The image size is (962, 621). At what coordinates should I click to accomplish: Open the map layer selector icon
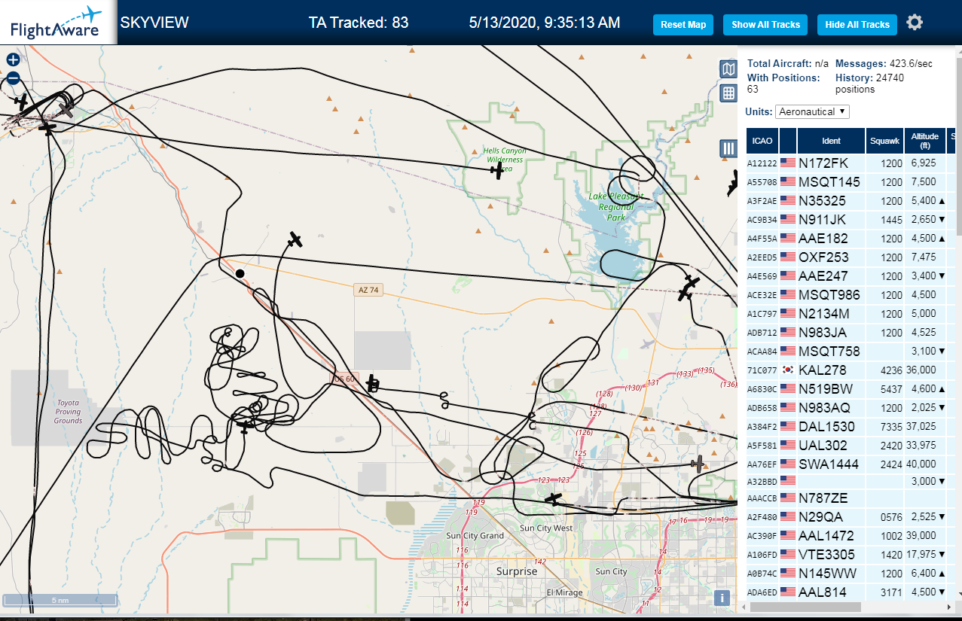coord(728,70)
